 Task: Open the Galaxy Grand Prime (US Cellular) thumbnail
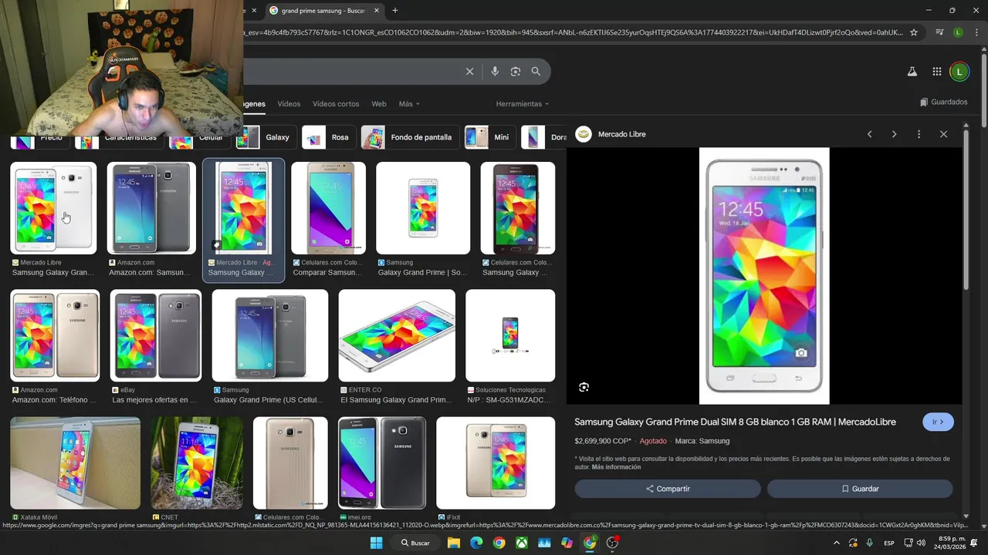[270, 335]
